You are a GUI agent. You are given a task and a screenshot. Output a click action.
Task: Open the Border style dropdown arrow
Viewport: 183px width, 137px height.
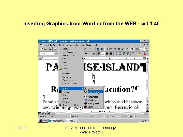coord(136,54)
